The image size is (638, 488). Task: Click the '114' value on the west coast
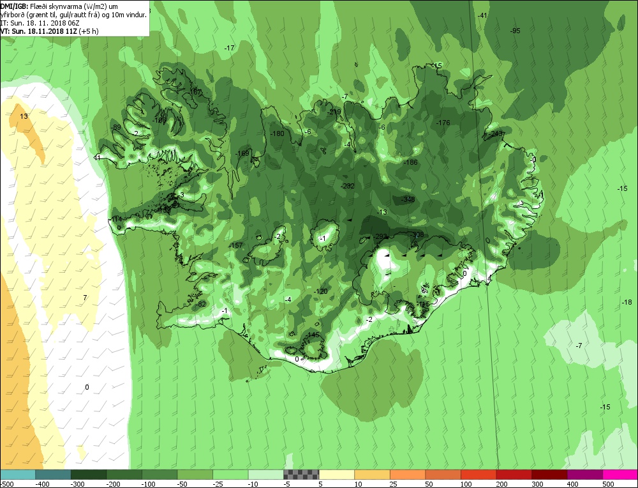tap(117, 219)
